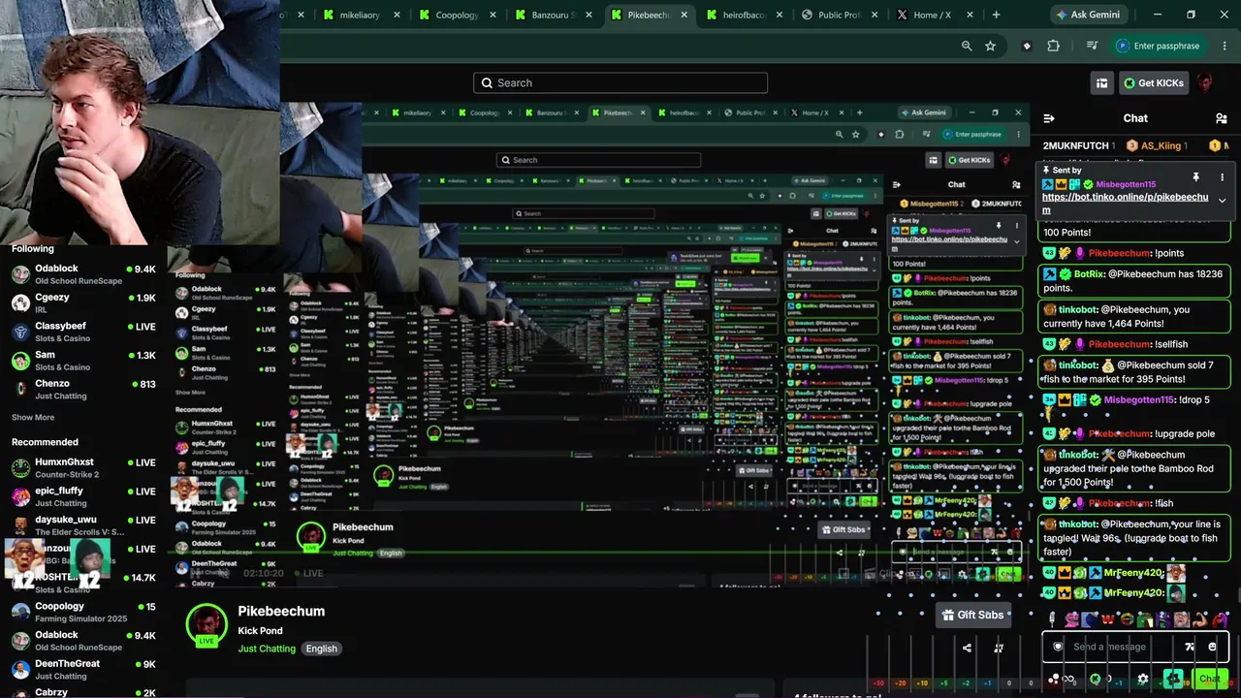Viewport: 1241px width, 698px height.
Task: Click the share icon below Gift Subs
Action: coord(967,648)
